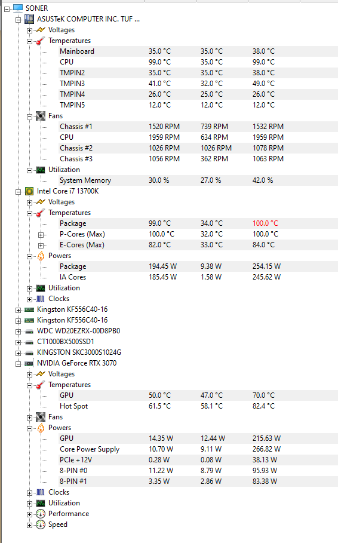Collapse the Fans group under ASUSTeK
338x543 pixels.
(x=29, y=116)
